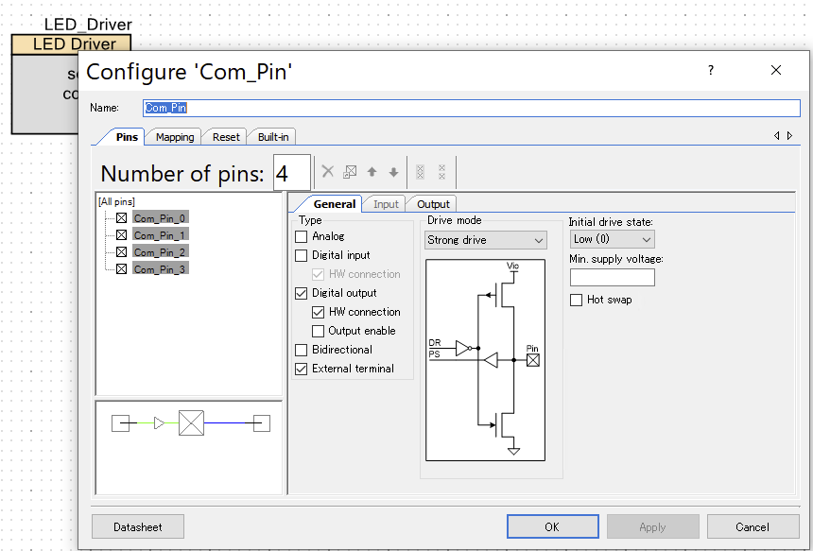Open the Datasheet

pyautogui.click(x=138, y=526)
